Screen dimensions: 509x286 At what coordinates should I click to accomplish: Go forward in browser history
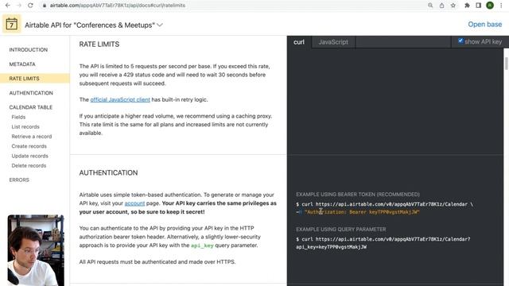click(19, 6)
